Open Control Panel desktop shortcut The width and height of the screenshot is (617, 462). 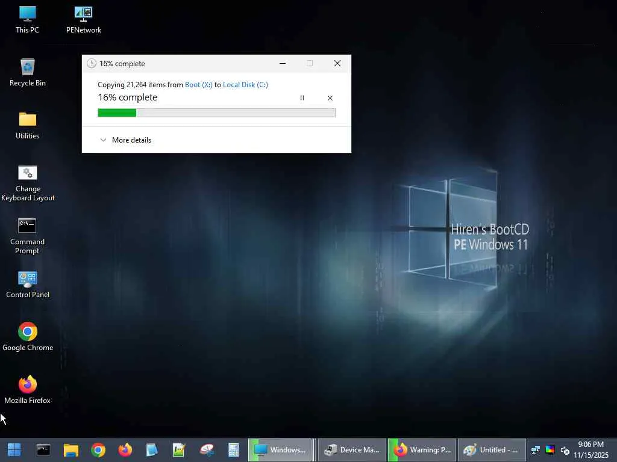[28, 285]
